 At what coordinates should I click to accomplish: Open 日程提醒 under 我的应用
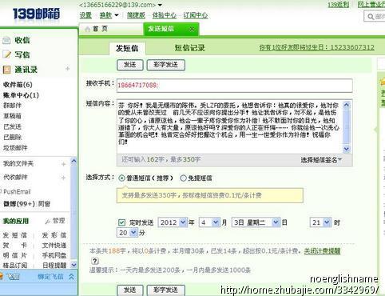[x=54, y=266]
